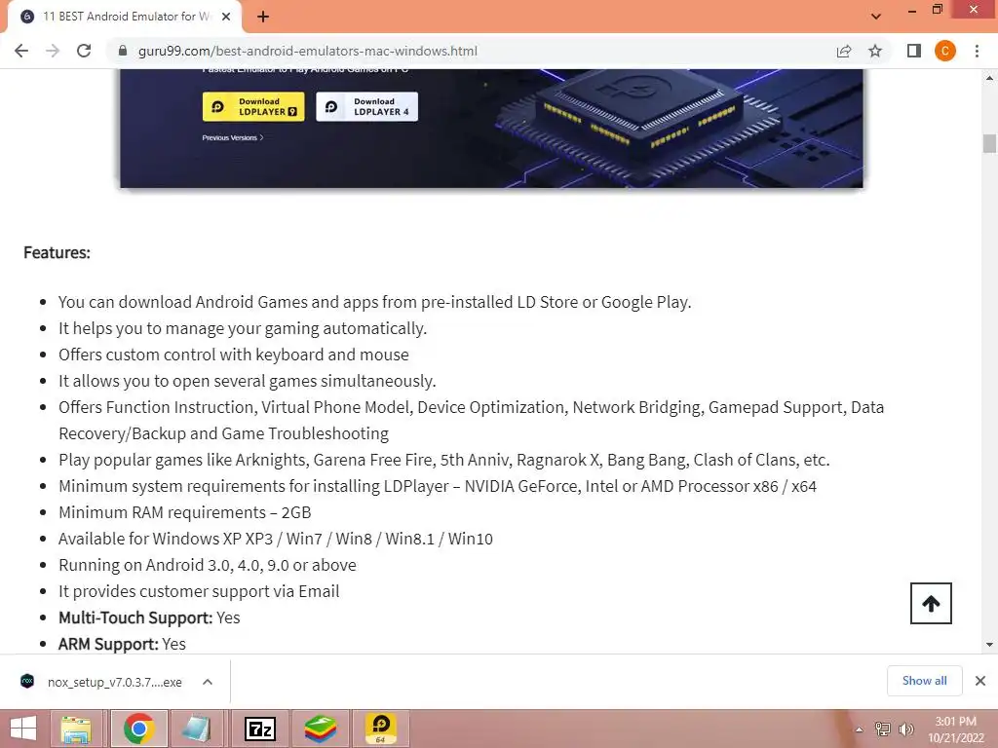The image size is (998, 748).
Task: Click 'Play popular games like Arknights' line
Action: pos(444,460)
